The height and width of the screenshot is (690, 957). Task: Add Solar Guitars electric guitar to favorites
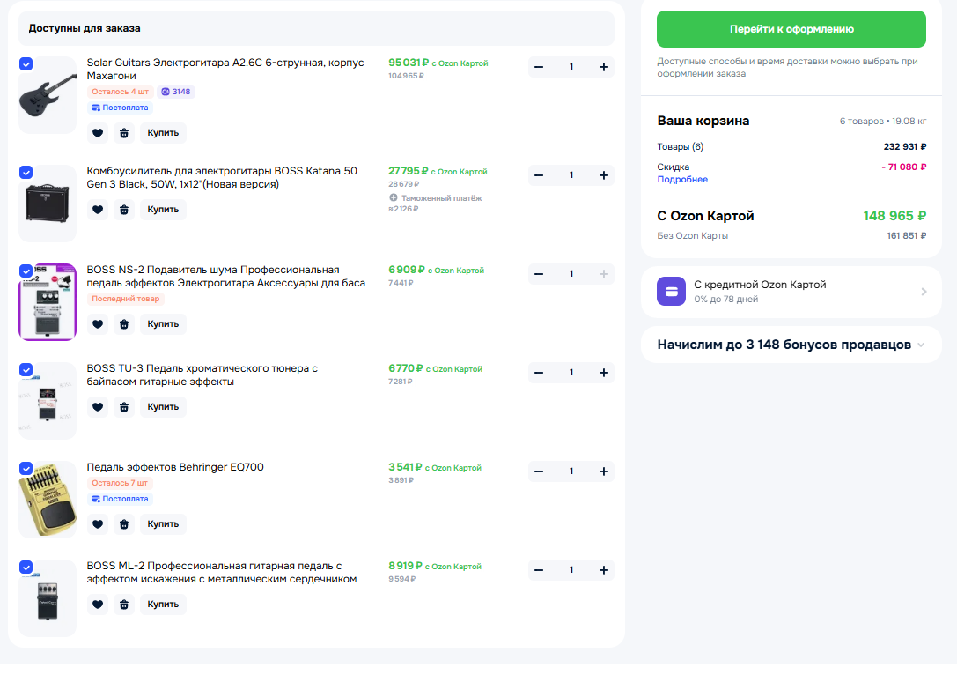coord(98,133)
